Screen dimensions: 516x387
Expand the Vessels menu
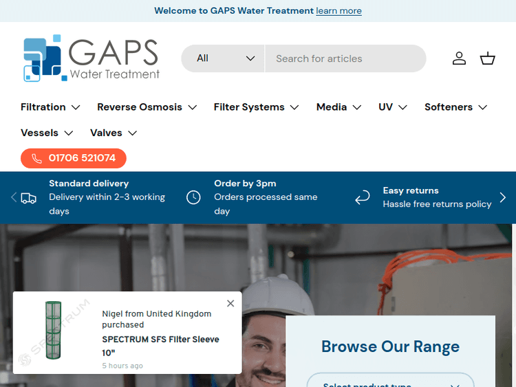coord(47,133)
